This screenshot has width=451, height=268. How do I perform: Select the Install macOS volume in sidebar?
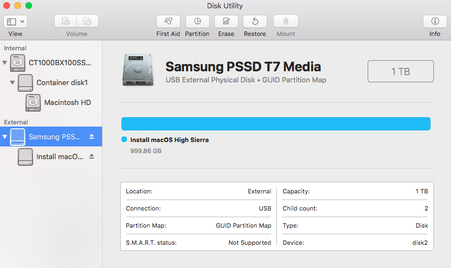(60, 156)
